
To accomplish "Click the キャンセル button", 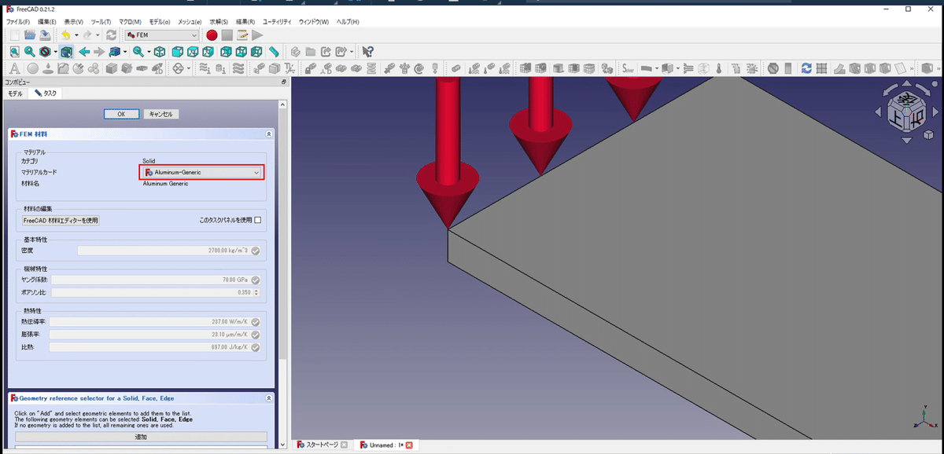I will [160, 114].
